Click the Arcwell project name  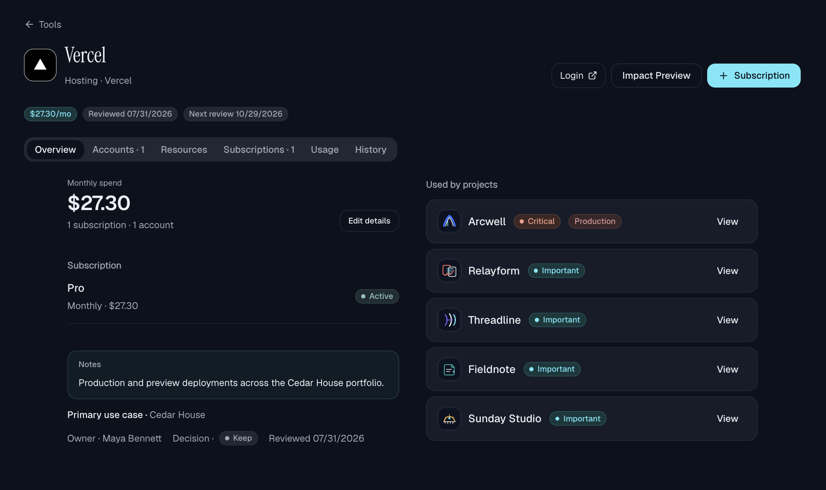(x=487, y=221)
